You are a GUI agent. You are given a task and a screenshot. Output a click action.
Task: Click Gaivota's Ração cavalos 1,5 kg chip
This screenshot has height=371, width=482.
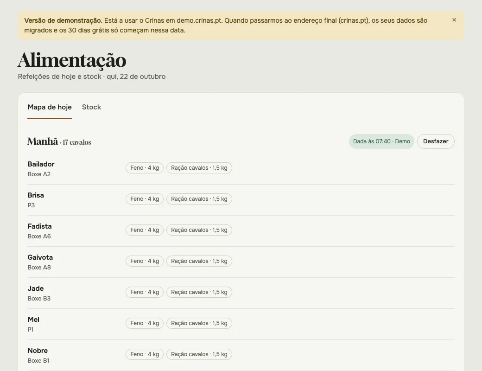199,261
